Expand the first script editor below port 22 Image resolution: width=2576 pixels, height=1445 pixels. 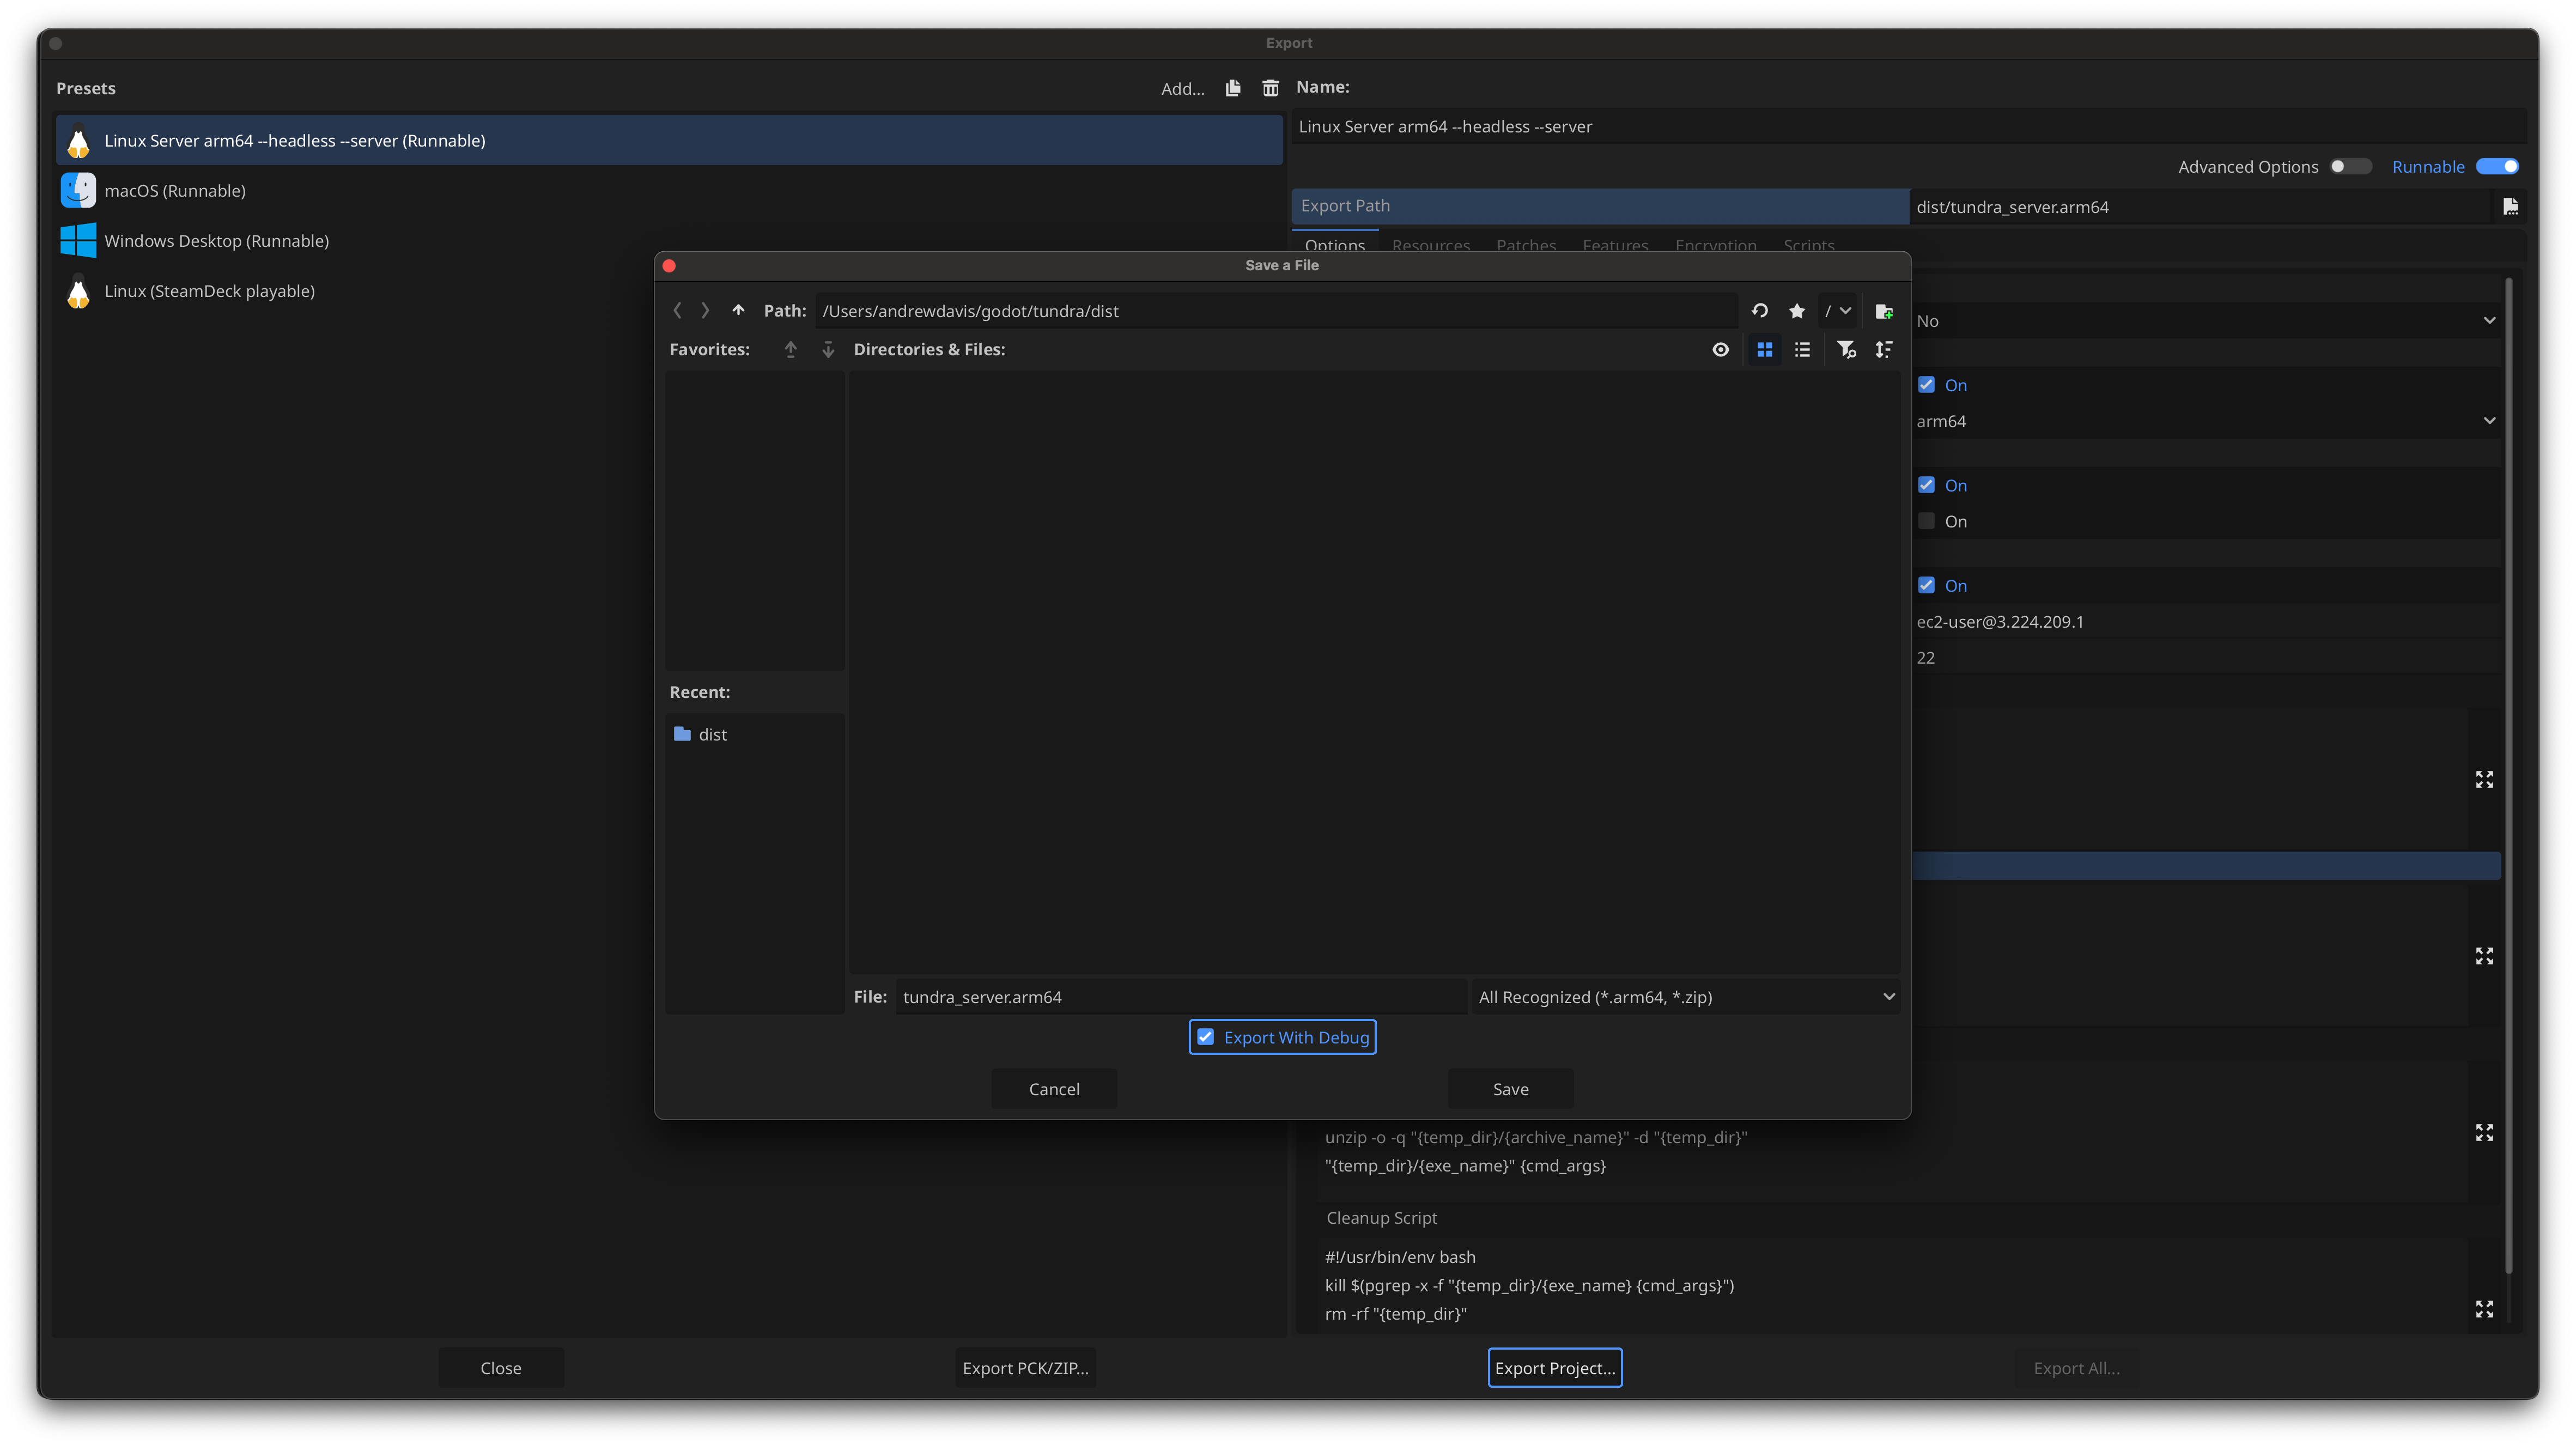(x=2484, y=779)
